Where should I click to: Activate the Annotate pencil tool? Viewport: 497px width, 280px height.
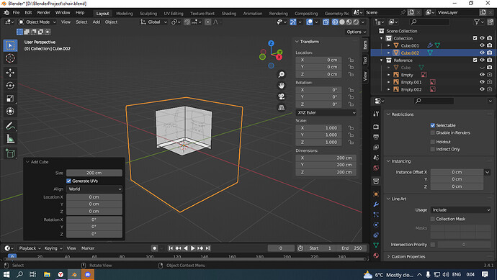[x=10, y=126]
